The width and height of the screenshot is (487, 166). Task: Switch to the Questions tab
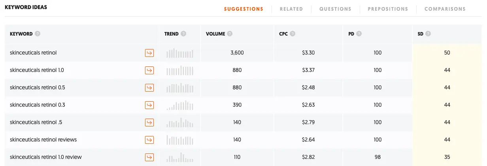[x=335, y=9]
